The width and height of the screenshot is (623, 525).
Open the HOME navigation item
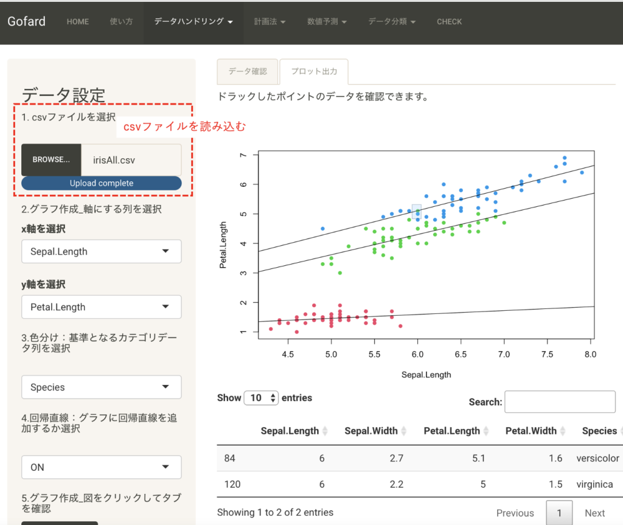[x=78, y=22]
